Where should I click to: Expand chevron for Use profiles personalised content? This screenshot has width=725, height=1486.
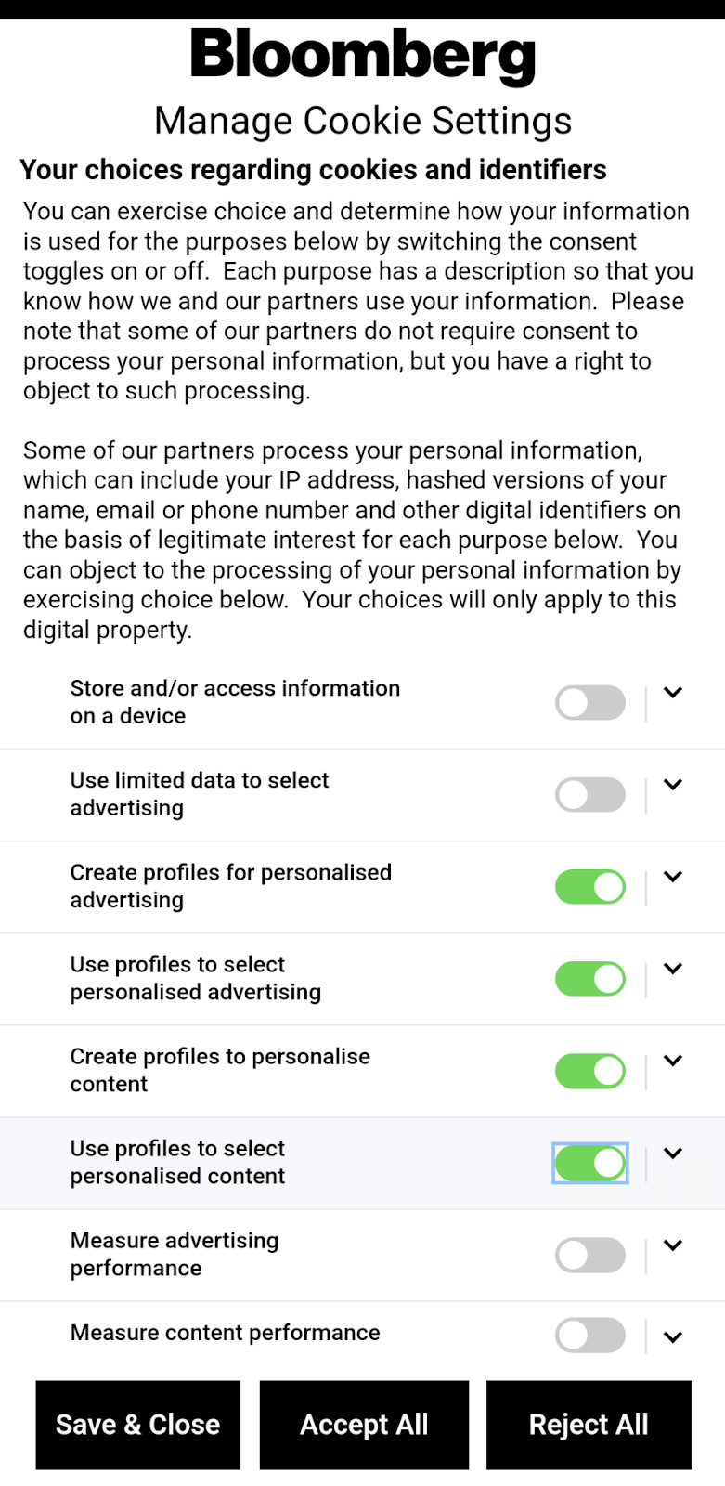click(673, 1153)
